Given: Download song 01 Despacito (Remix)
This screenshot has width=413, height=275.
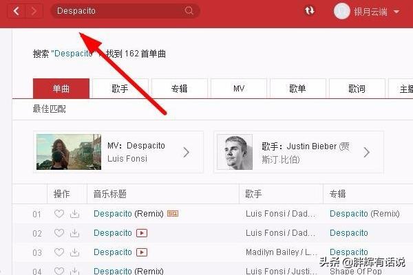Looking at the screenshot, I should (75, 214).
